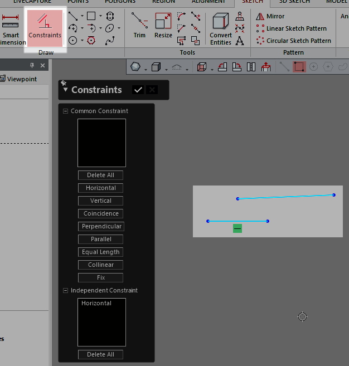Image resolution: width=349 pixels, height=366 pixels.
Task: Select the Centerpoint Arc tool
Action: pyautogui.click(x=91, y=28)
